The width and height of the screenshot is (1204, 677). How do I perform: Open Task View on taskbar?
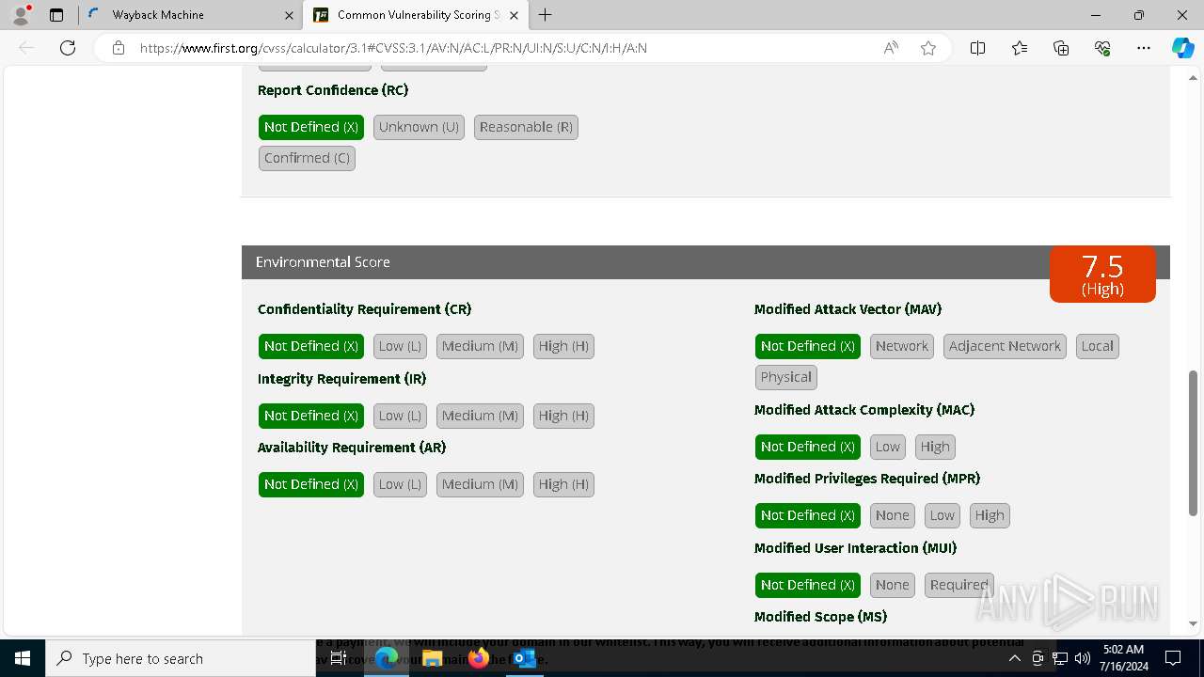pos(339,658)
